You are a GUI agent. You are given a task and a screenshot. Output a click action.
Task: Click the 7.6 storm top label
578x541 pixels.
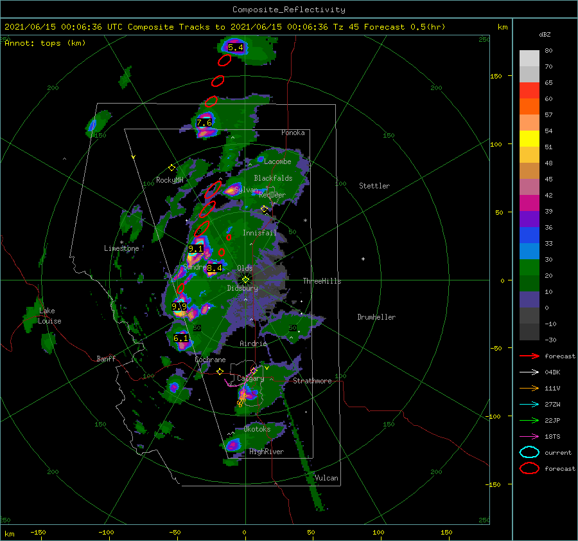pyautogui.click(x=204, y=123)
